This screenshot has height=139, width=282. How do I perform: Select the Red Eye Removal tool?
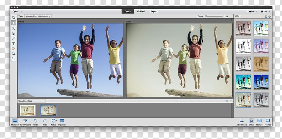click(x=13, y=34)
